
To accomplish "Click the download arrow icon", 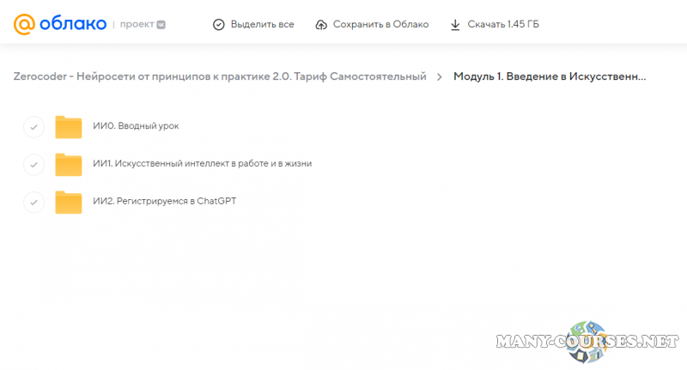I will [455, 24].
